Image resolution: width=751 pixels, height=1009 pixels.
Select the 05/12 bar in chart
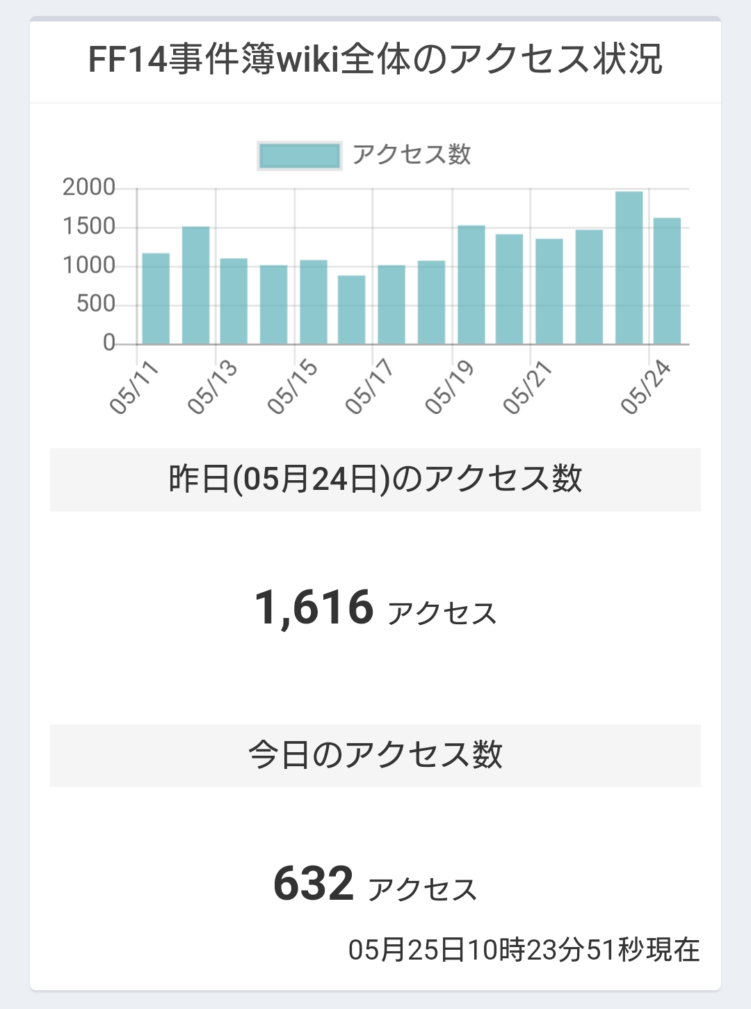tap(195, 285)
